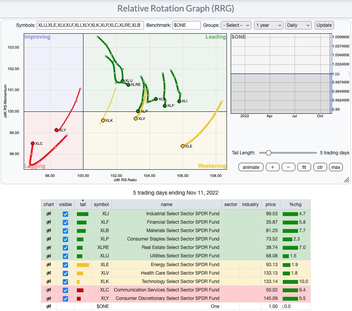Viewport: 352px width, 311px height.
Task: Expand the 1 year period dropdown
Action: (268, 25)
